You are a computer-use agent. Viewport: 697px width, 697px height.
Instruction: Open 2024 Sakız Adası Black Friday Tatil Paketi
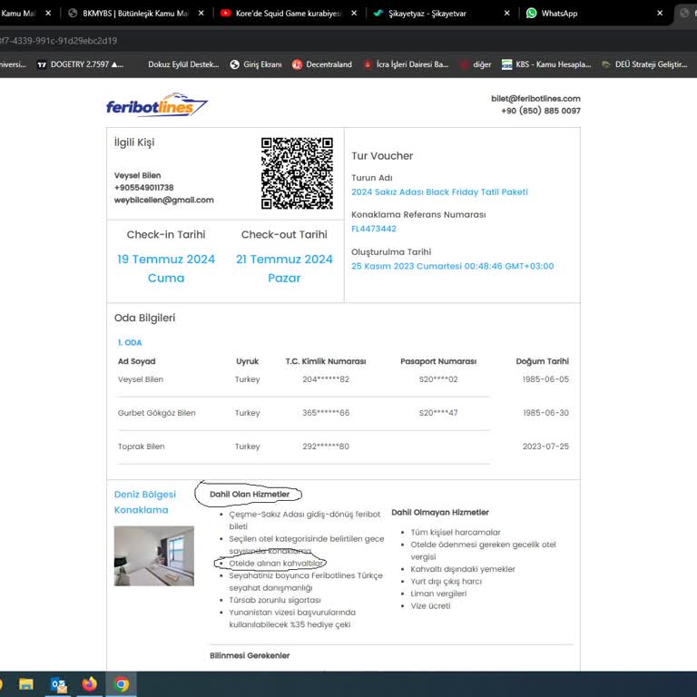coord(439,192)
